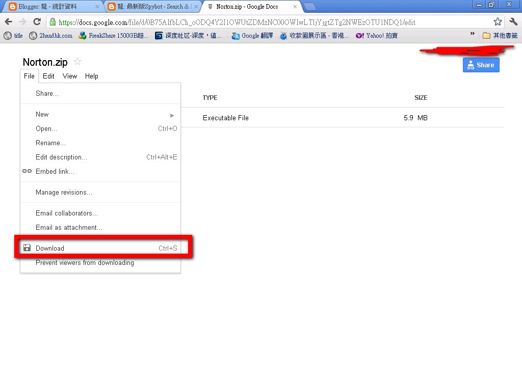Open the FreakShare 1500GB bookmark

(x=114, y=36)
